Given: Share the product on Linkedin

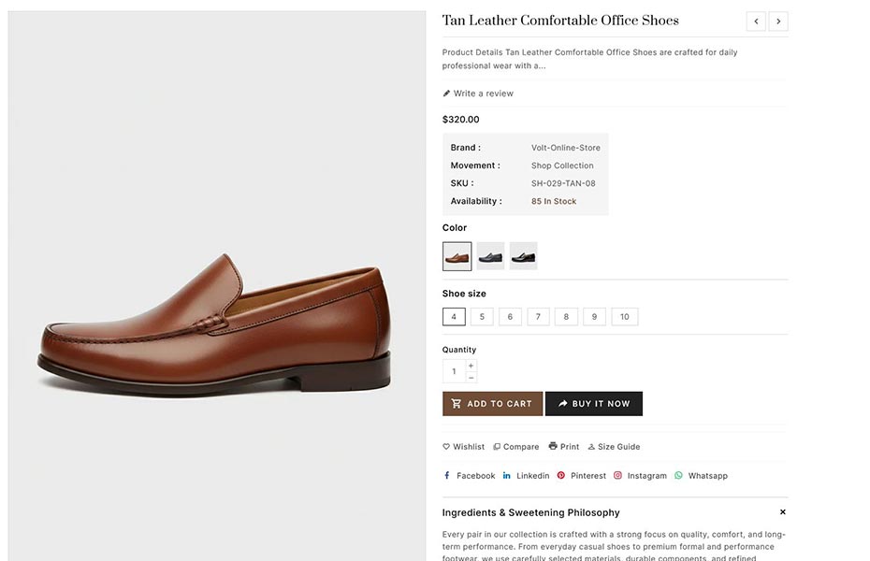Looking at the screenshot, I should [526, 476].
